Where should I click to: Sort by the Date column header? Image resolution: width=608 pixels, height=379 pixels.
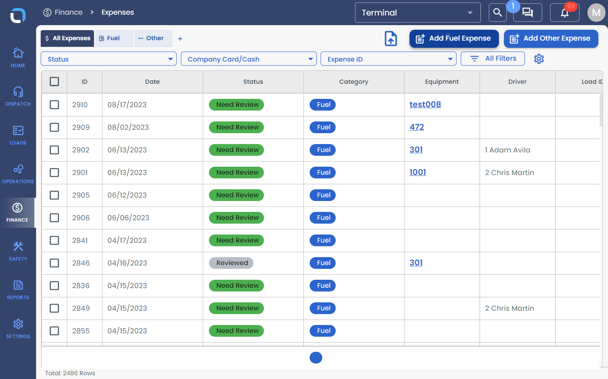coord(152,82)
